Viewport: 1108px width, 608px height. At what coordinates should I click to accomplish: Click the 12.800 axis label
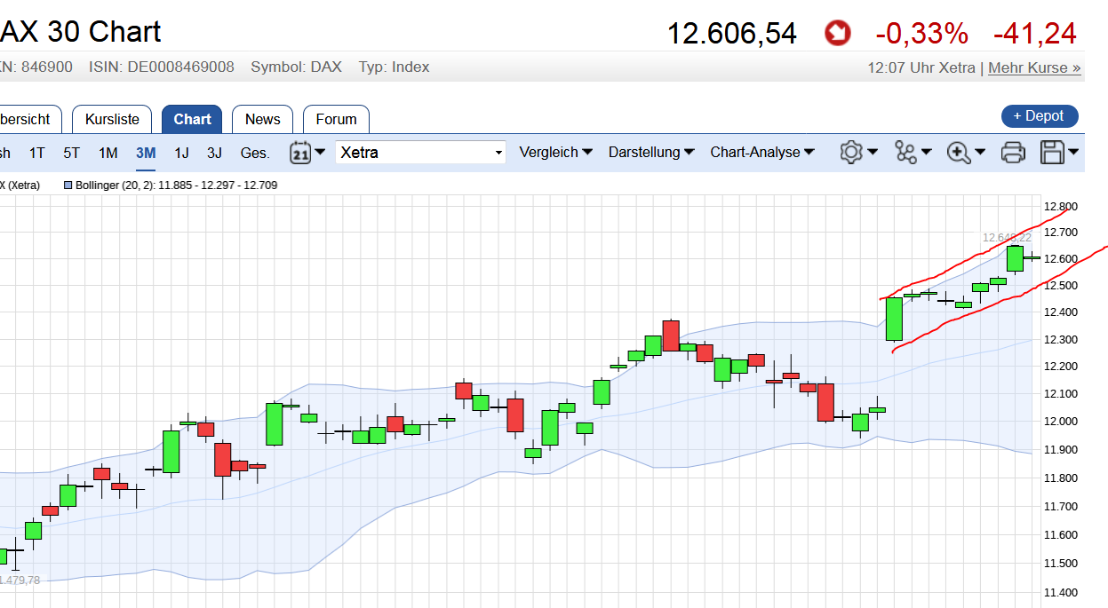click(x=1061, y=207)
